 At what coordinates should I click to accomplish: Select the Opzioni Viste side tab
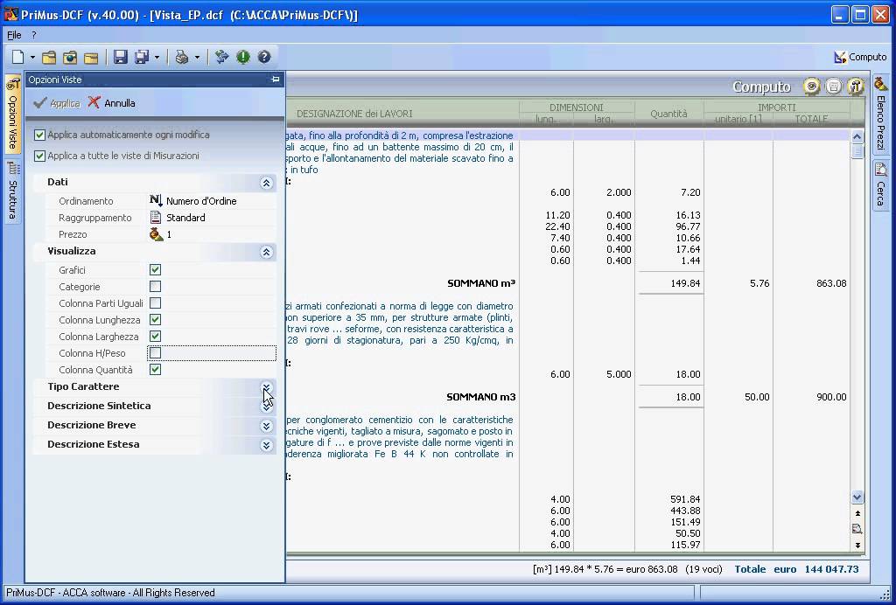pyautogui.click(x=12, y=115)
